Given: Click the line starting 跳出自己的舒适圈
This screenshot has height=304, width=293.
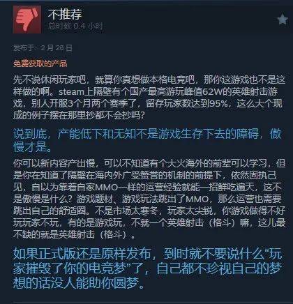Looking at the screenshot, I should click(149, 211).
